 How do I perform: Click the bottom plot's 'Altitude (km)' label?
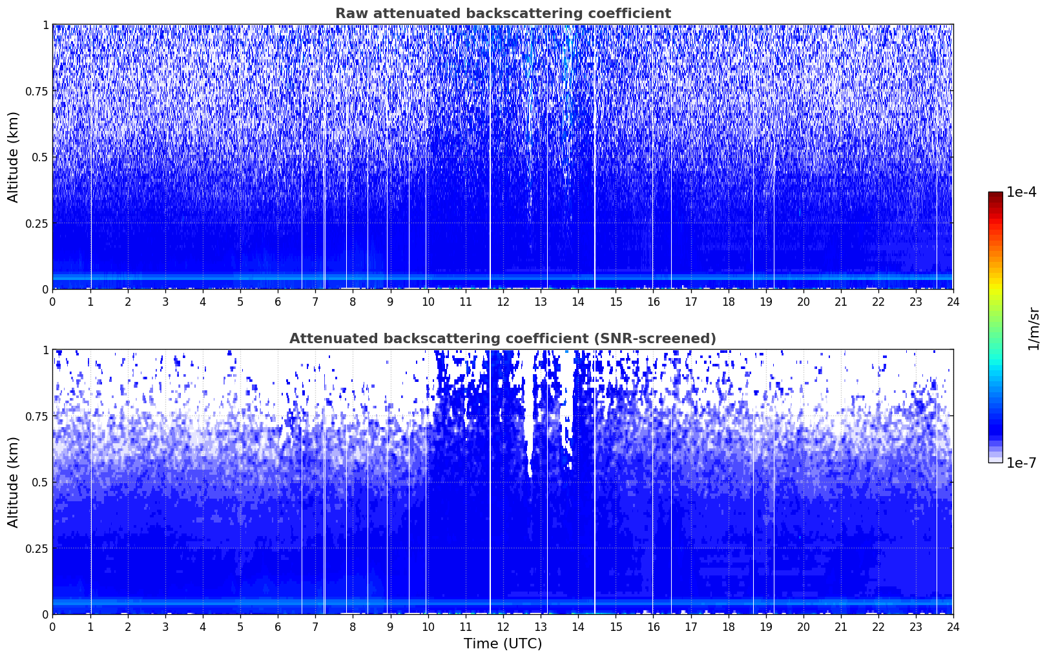coord(14,482)
